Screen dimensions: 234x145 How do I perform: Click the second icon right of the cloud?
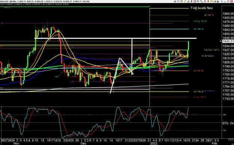[x=182, y=1]
